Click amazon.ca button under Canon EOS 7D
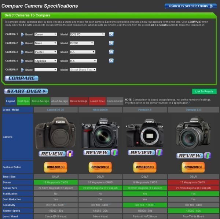Image resolution: width=220 pixels, height=219 pixels. 56,167
